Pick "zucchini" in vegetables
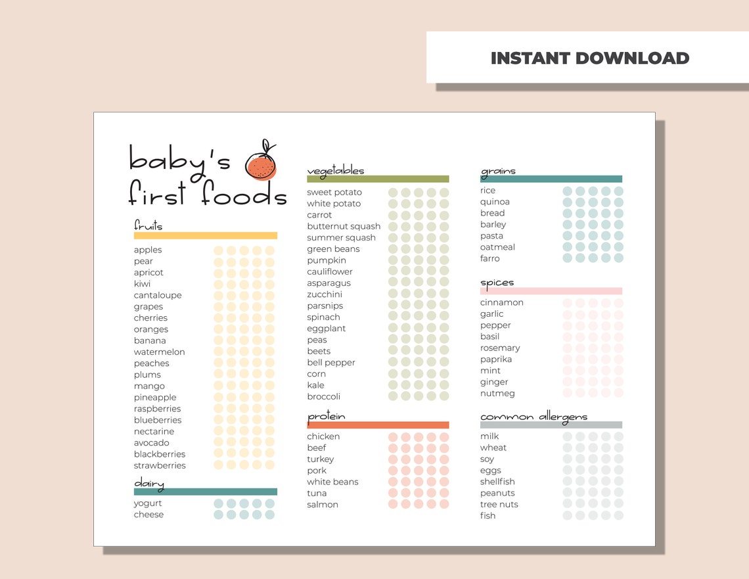Image resolution: width=749 pixels, height=579 pixels. [325, 294]
